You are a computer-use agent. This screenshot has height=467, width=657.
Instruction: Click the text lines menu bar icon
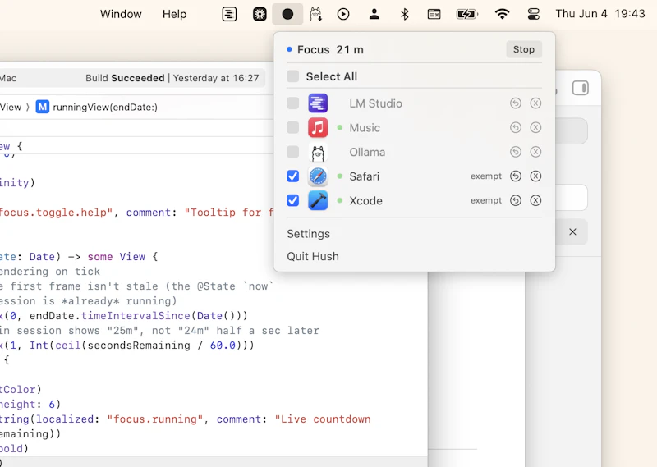pyautogui.click(x=229, y=14)
